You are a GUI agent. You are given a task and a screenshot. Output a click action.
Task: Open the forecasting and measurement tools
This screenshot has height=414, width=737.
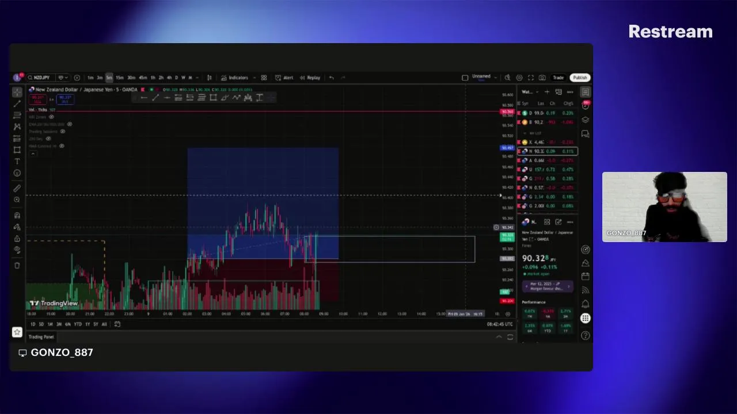17,139
